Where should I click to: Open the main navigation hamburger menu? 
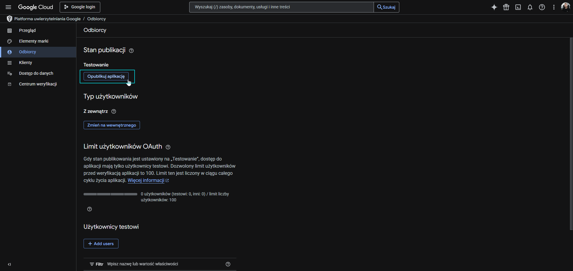(8, 7)
